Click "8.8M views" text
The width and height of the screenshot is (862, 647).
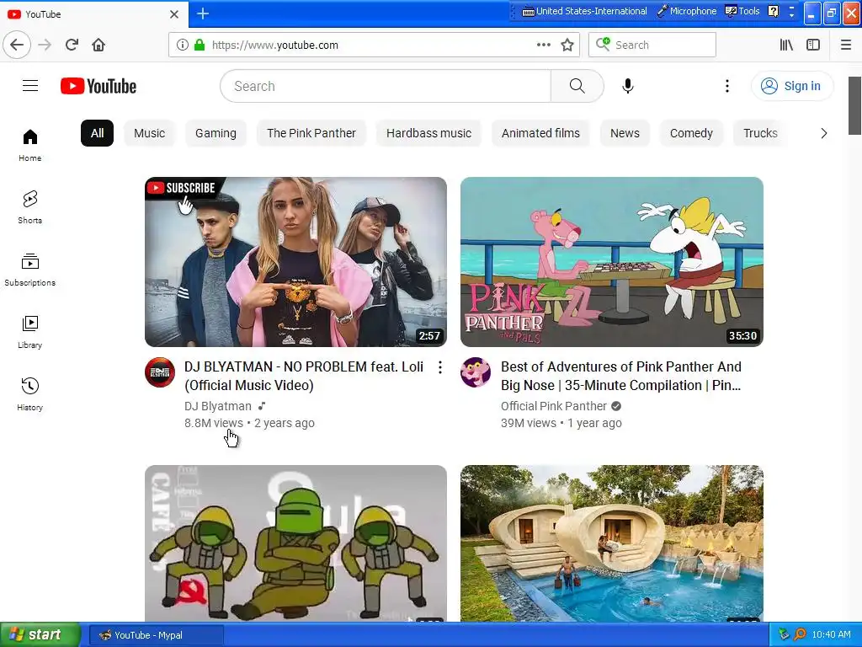click(213, 423)
